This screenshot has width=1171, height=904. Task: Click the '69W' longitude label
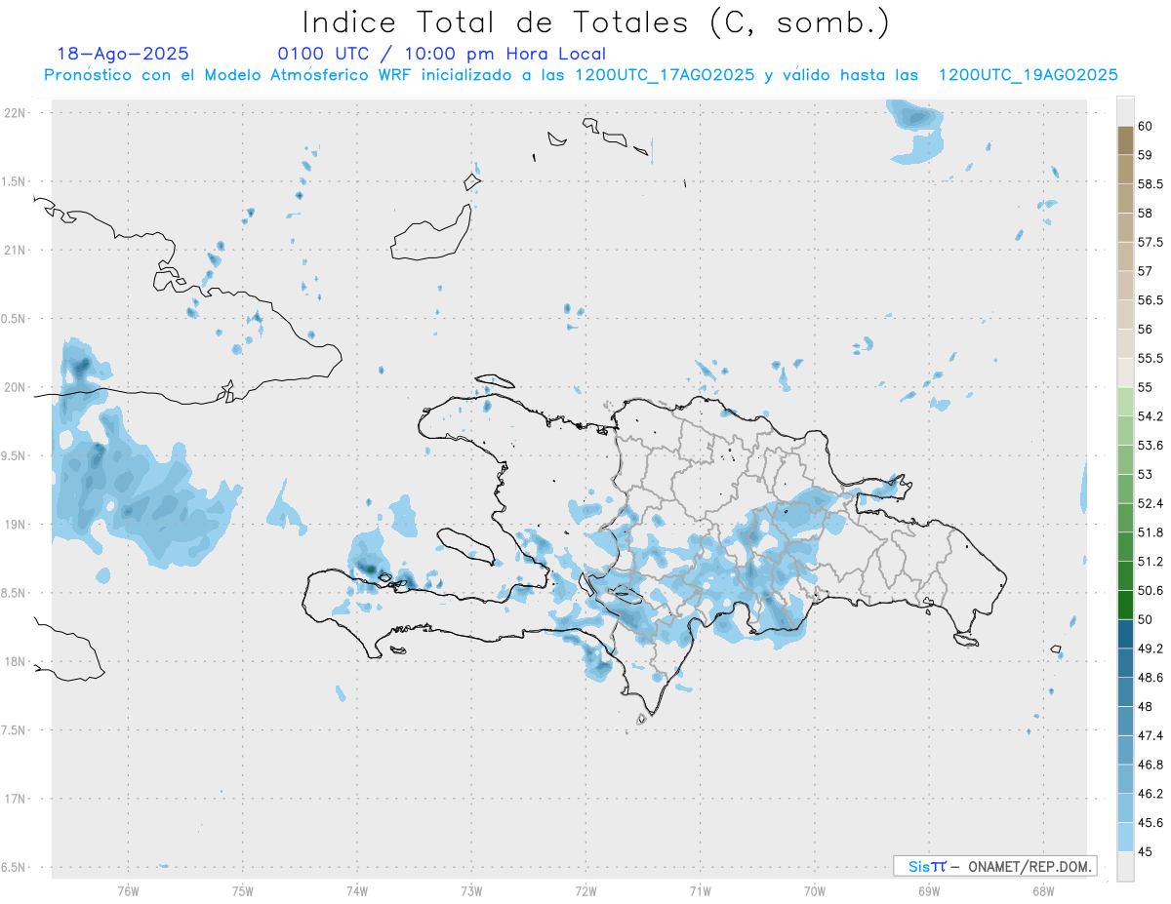(929, 890)
